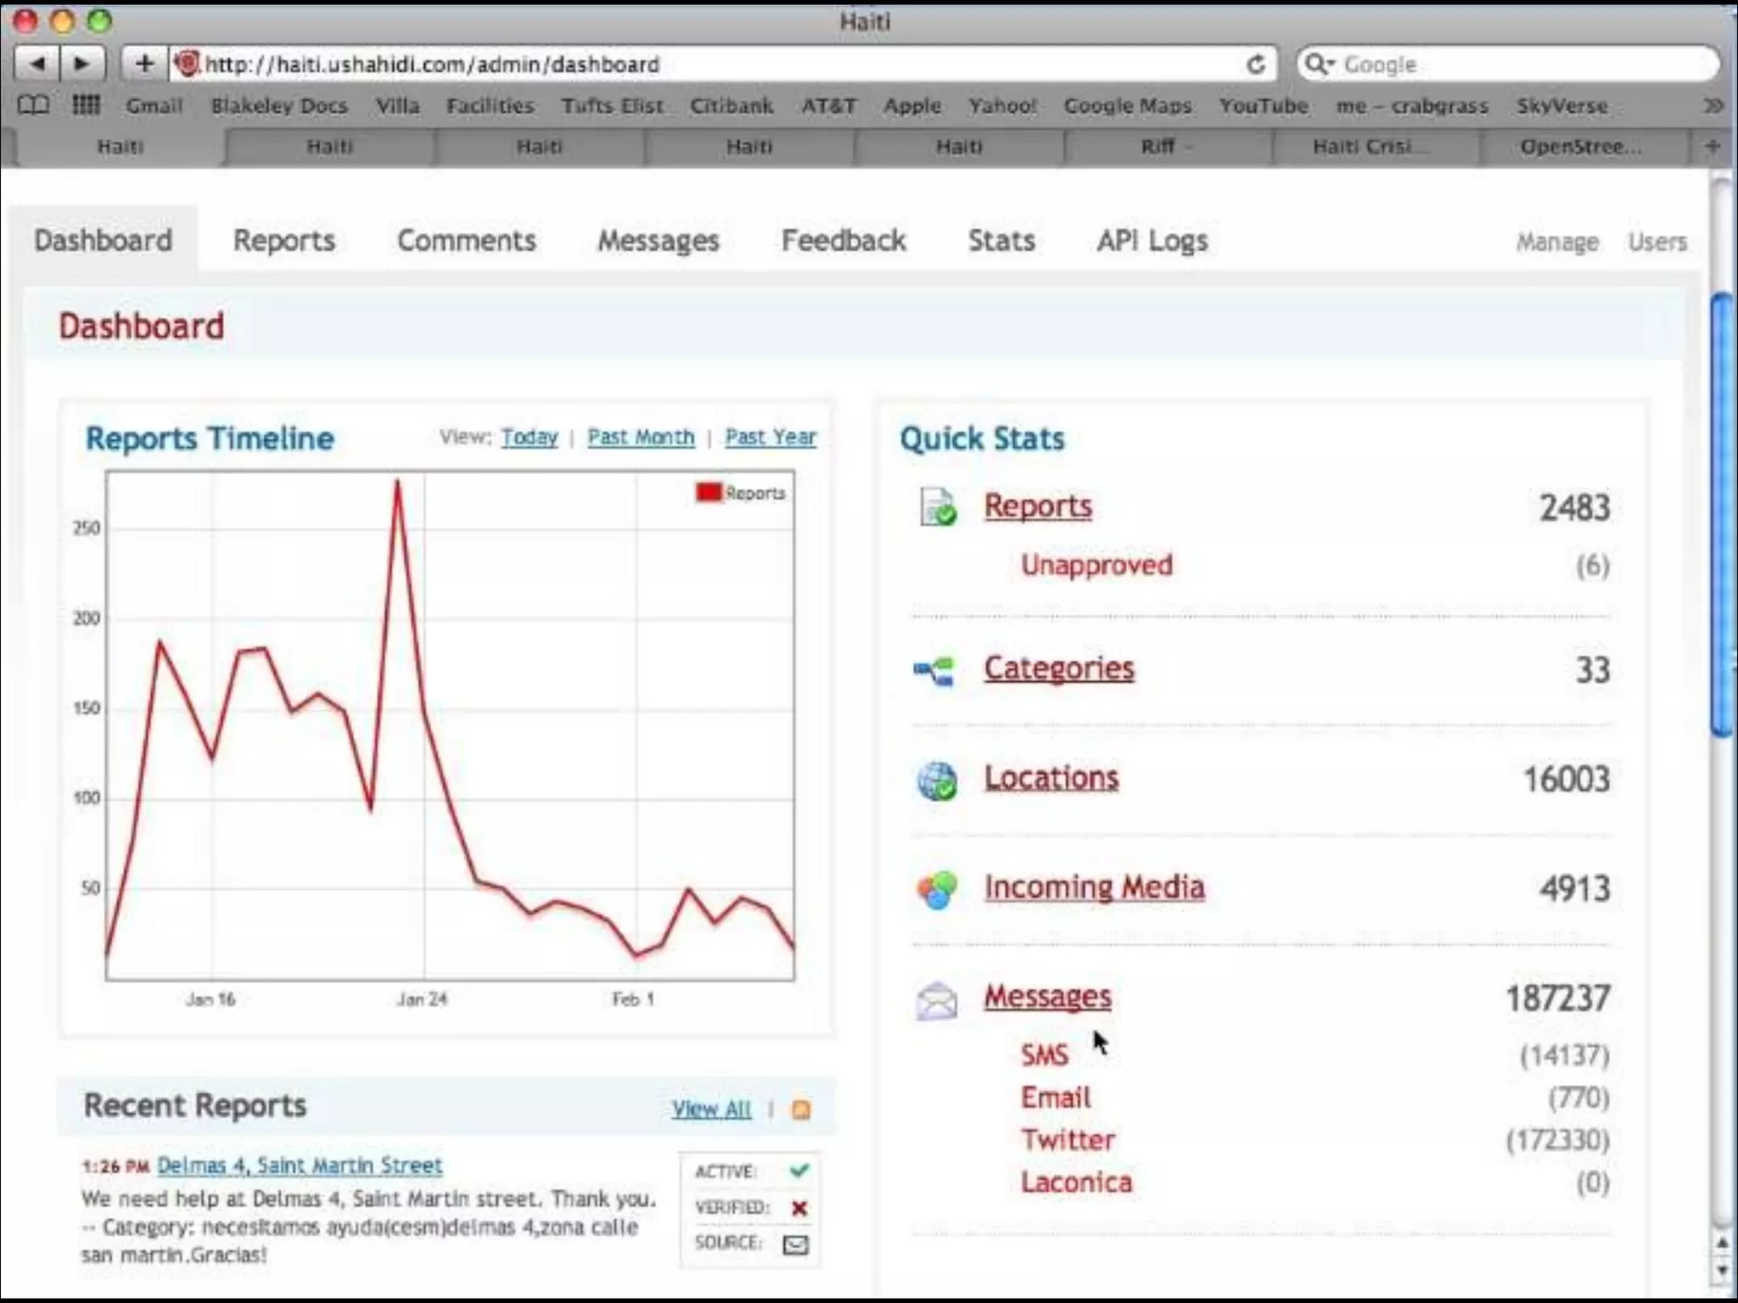Screen dimensions: 1738x1303
Task: Open the Recent Reports RSS feed icon
Action: point(800,1110)
